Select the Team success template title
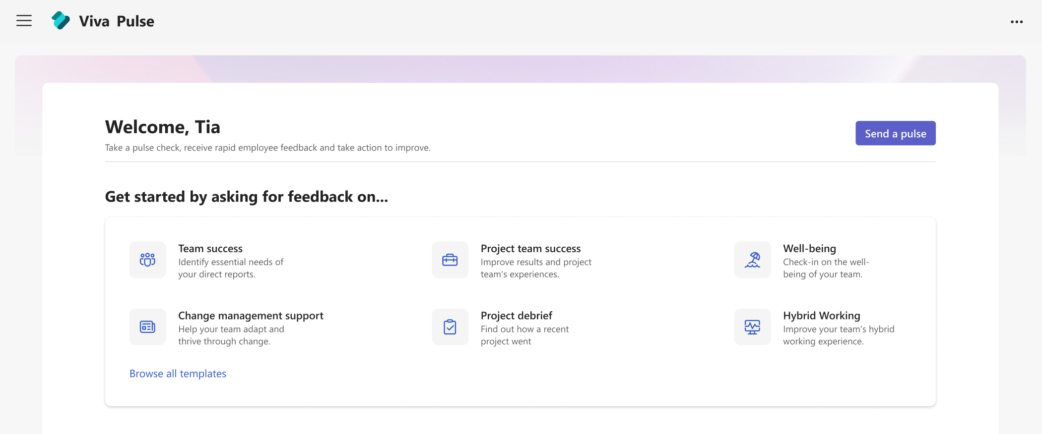 [210, 249]
